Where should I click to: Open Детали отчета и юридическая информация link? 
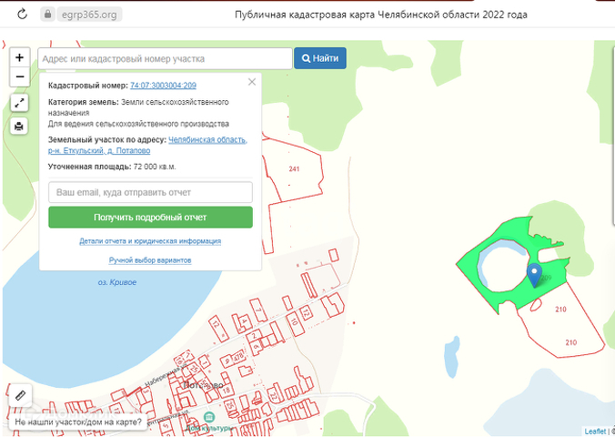(x=150, y=241)
